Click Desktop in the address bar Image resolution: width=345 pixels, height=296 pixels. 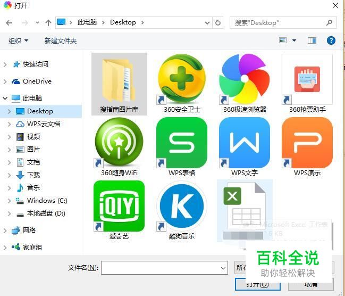pyautogui.click(x=123, y=22)
